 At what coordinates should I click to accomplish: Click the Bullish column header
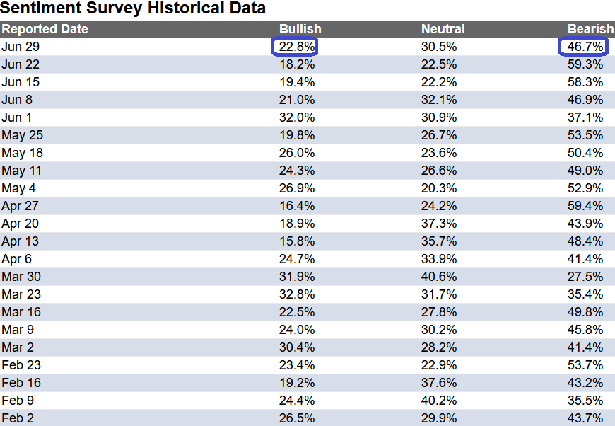tap(300, 29)
